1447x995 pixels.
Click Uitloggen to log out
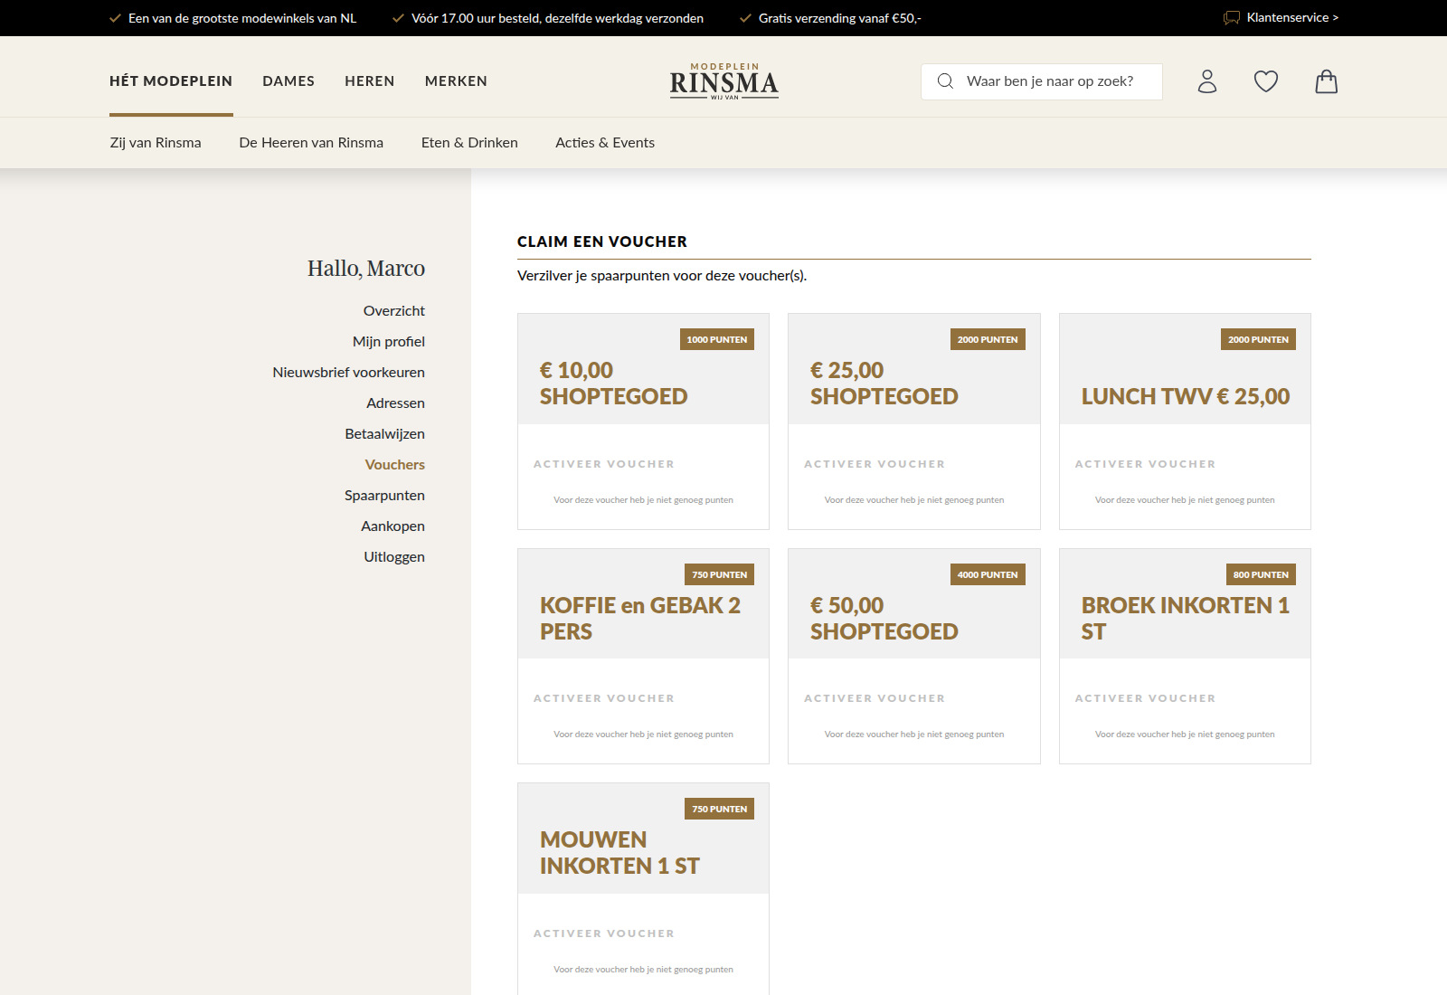point(394,557)
